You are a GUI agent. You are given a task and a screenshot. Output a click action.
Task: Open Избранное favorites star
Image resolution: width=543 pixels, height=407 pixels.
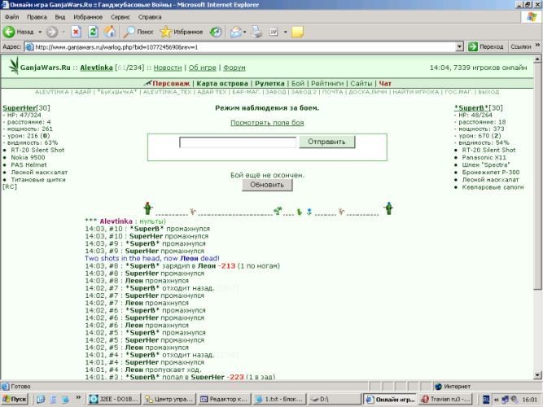tap(182, 32)
